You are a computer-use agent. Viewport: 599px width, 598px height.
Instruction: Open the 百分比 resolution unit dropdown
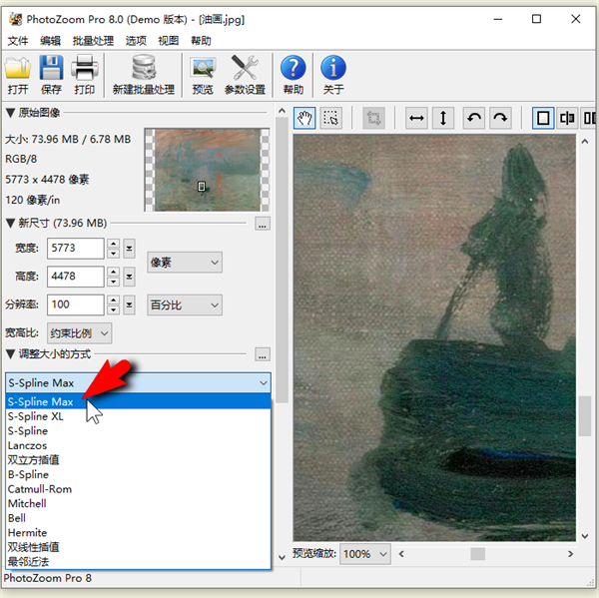pos(185,304)
